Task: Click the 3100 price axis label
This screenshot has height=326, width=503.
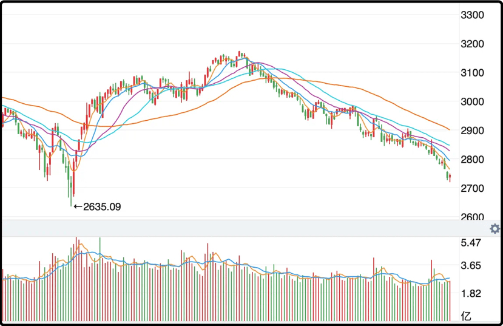Action: click(472, 73)
